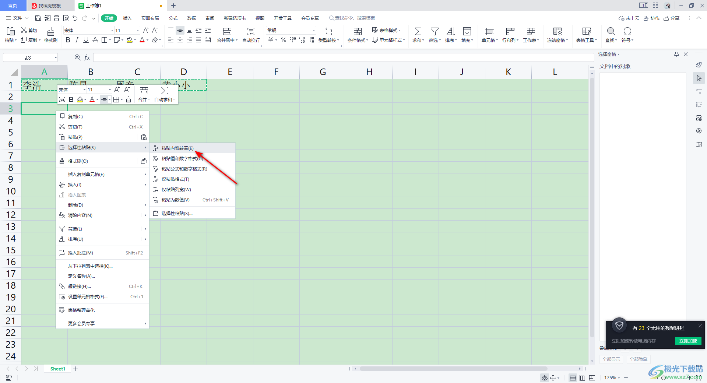Choose Copy (复制) in the context menu

[x=102, y=116]
